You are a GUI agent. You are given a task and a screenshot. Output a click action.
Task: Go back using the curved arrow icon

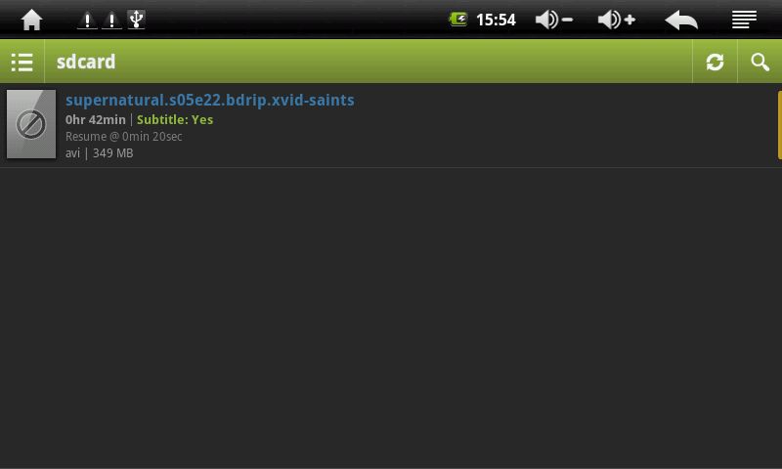click(x=681, y=21)
